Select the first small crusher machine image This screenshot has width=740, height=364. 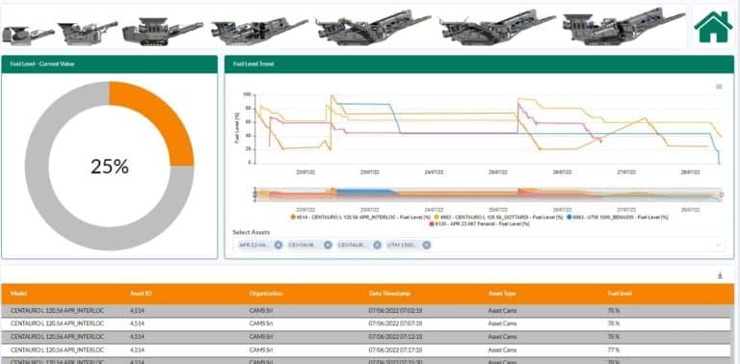click(x=28, y=35)
